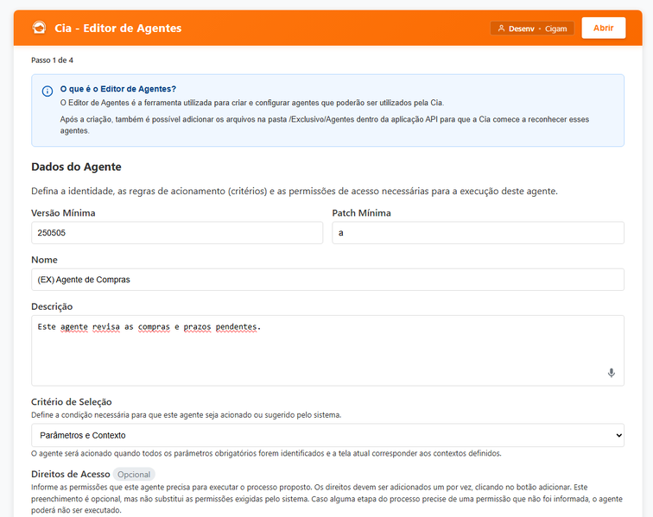Click the Desenv · Cigam user badge
Screen dimensions: 653x517
532,28
